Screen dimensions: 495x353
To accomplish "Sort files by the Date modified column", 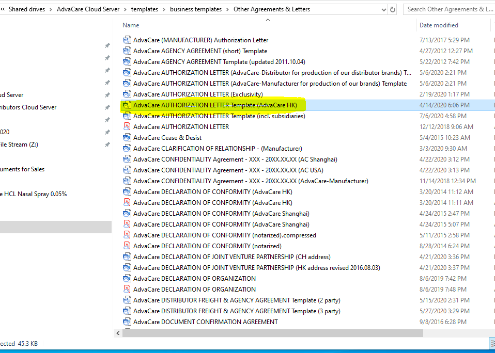I will (439, 25).
